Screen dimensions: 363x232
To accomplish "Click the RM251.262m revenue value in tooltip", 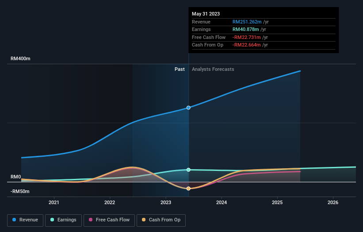I will tap(247, 22).
